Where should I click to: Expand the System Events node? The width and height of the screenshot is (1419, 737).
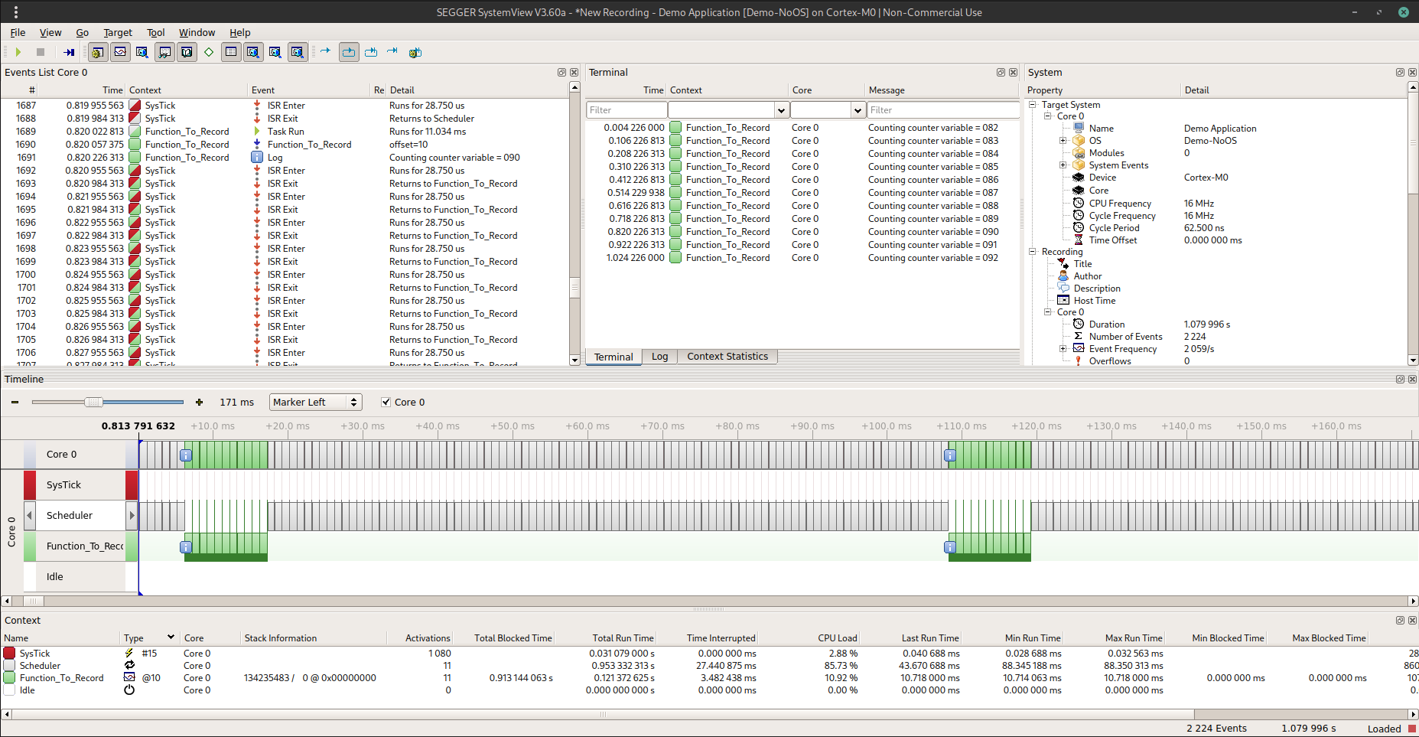coord(1063,165)
